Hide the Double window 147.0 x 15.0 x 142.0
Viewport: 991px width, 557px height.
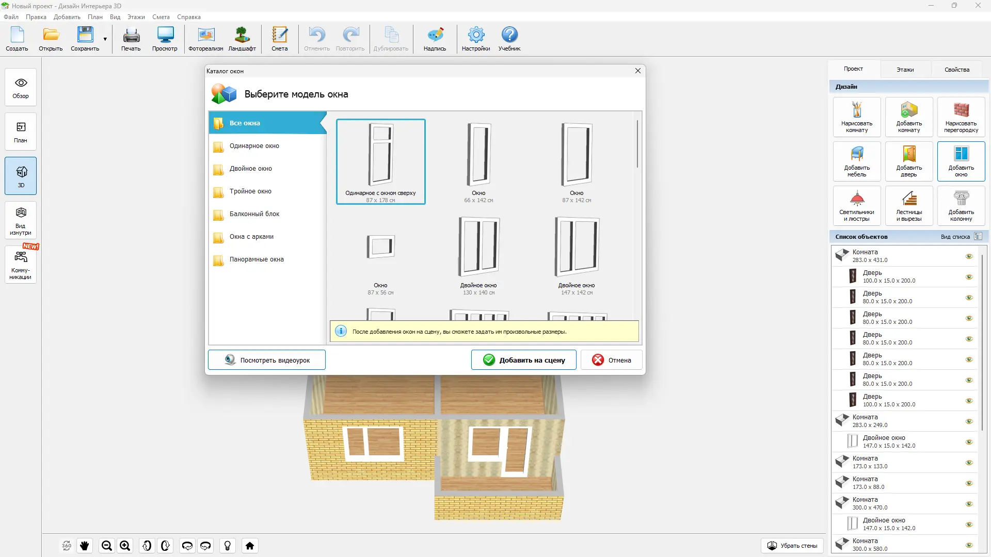click(x=969, y=442)
